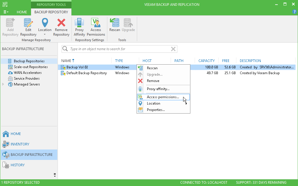Click the REPOSITORY TOOLS contextual tab
298x186 pixels.
tap(51, 4)
